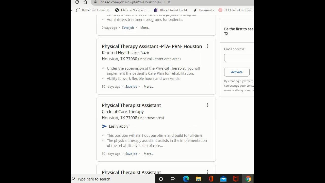Click 'Under the supervision of the Physical Therapist' bullet
This screenshot has width=325, height=183.
(153, 71)
